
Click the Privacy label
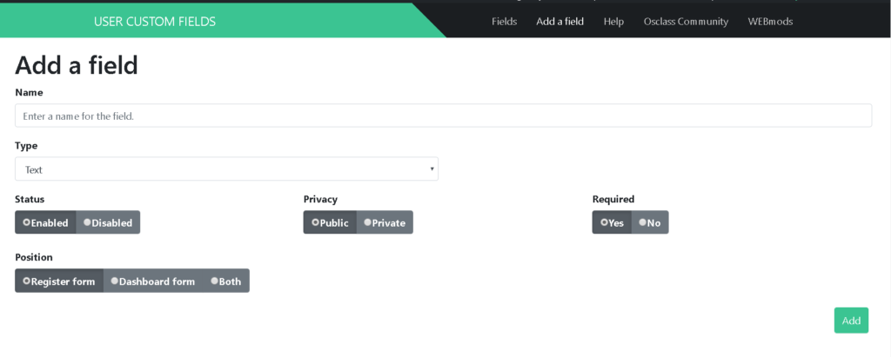point(320,199)
